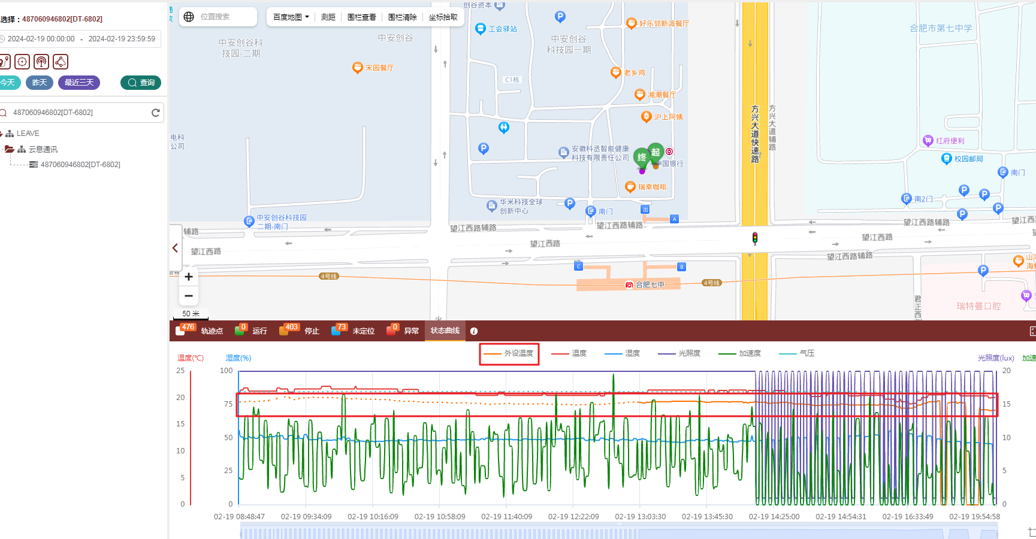Click the signal antenna icon
The image size is (1036, 539).
[x=41, y=62]
